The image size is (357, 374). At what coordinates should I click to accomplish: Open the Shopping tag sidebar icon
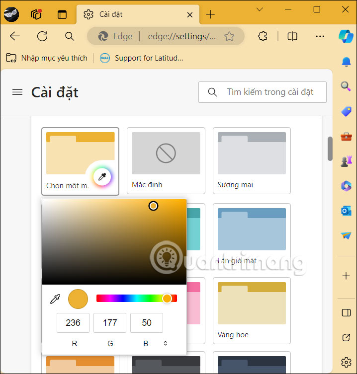pyautogui.click(x=346, y=111)
